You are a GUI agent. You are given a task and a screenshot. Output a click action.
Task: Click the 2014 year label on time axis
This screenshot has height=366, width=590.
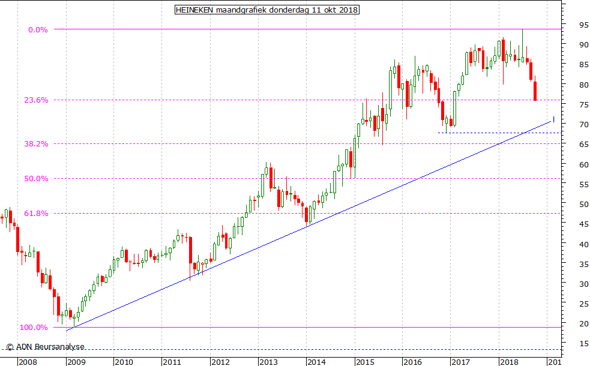click(316, 362)
